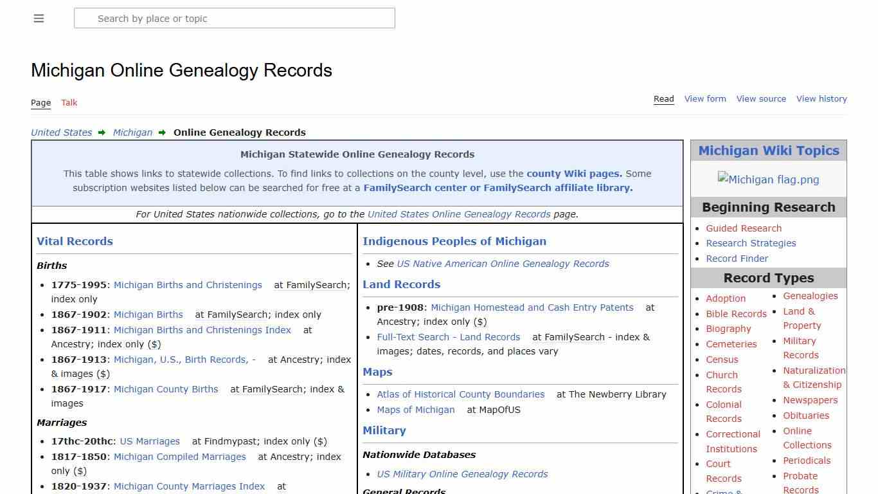This screenshot has width=878, height=494.
Task: Click the green arrow after Michigan breadcrumb
Action: click(161, 133)
